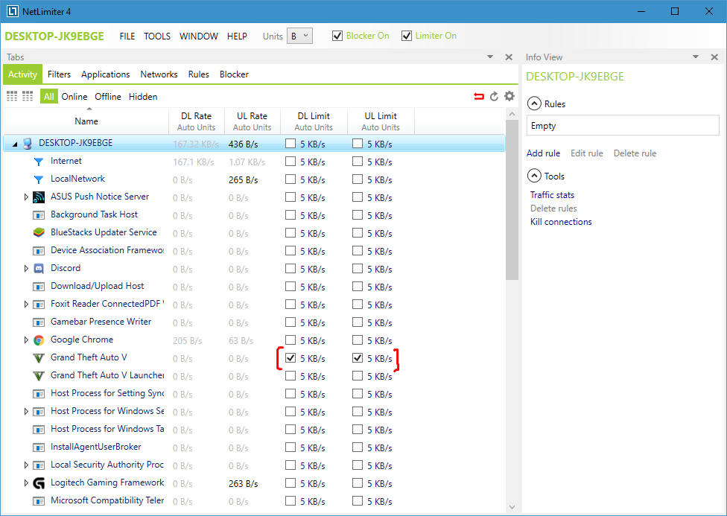Select the second grid view icon
Screen dimensions: 727x516
click(28, 97)
